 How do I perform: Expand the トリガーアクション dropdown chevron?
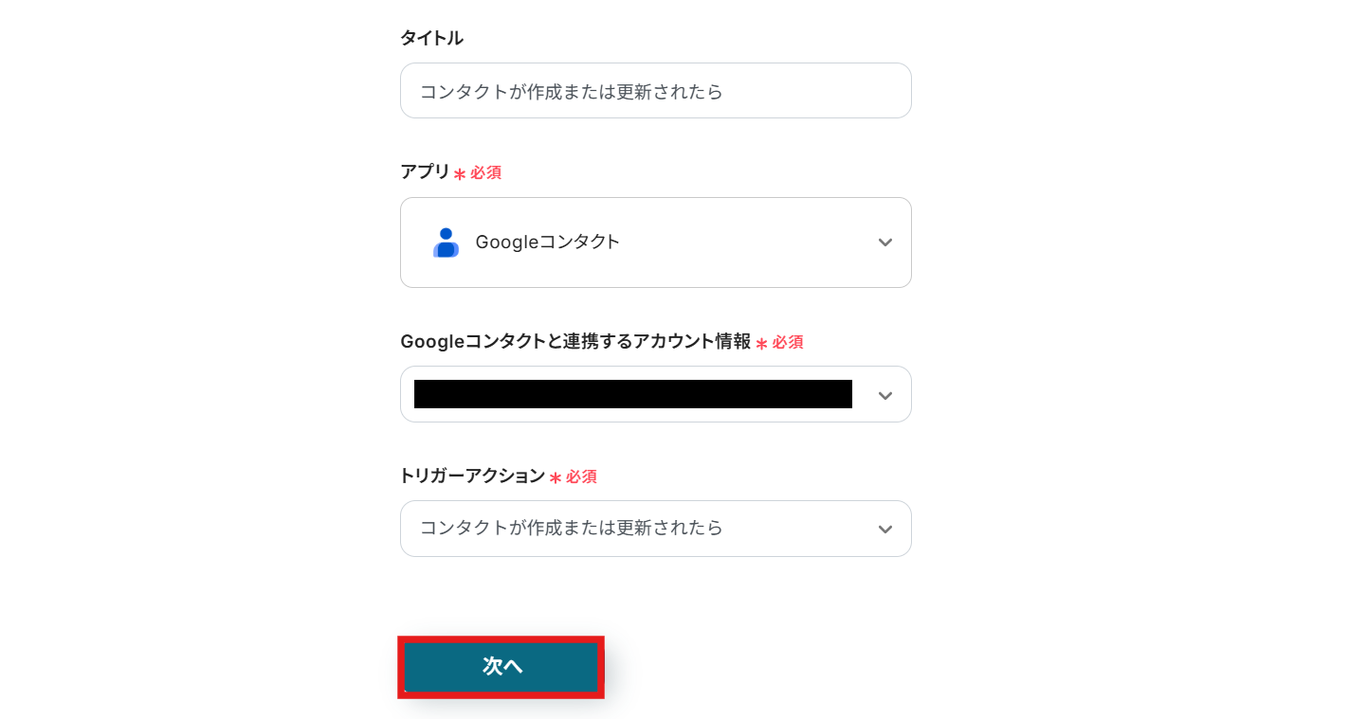pos(884,529)
